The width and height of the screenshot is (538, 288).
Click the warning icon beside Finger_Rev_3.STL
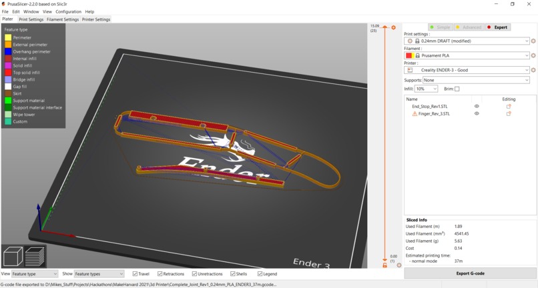415,113
